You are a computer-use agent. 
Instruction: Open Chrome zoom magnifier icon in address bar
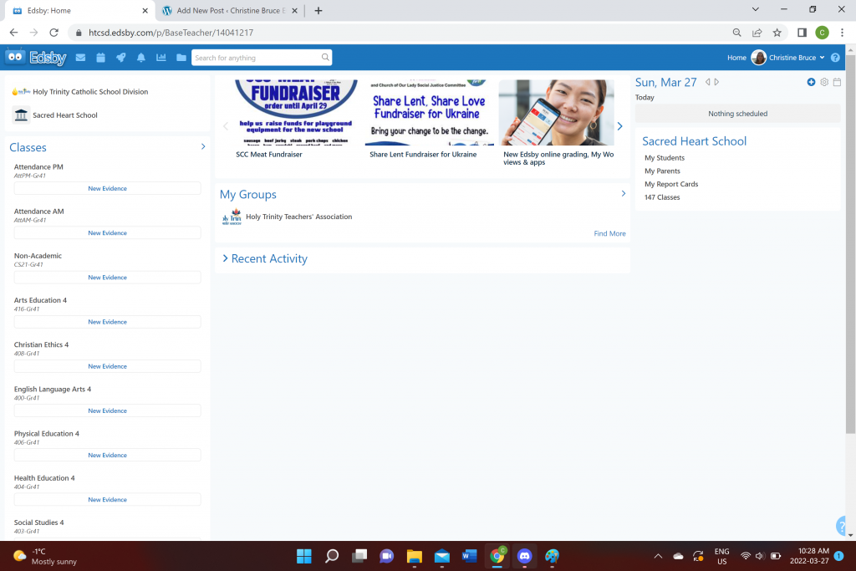[x=737, y=33]
